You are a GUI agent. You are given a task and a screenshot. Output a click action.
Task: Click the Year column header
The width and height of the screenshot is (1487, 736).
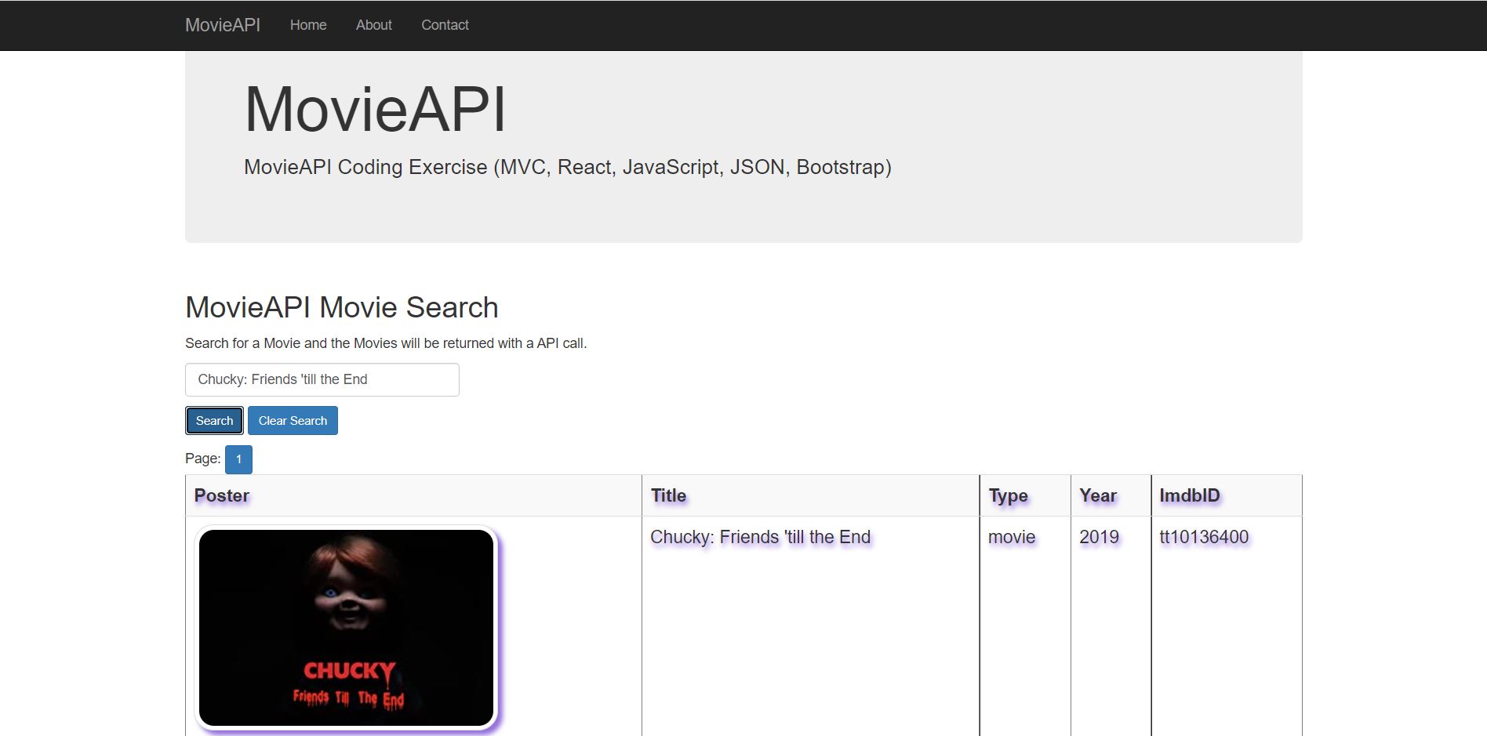(1111, 495)
